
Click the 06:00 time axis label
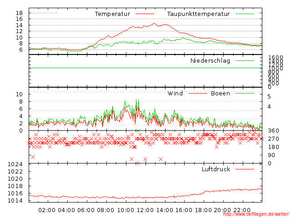tap(86, 210)
